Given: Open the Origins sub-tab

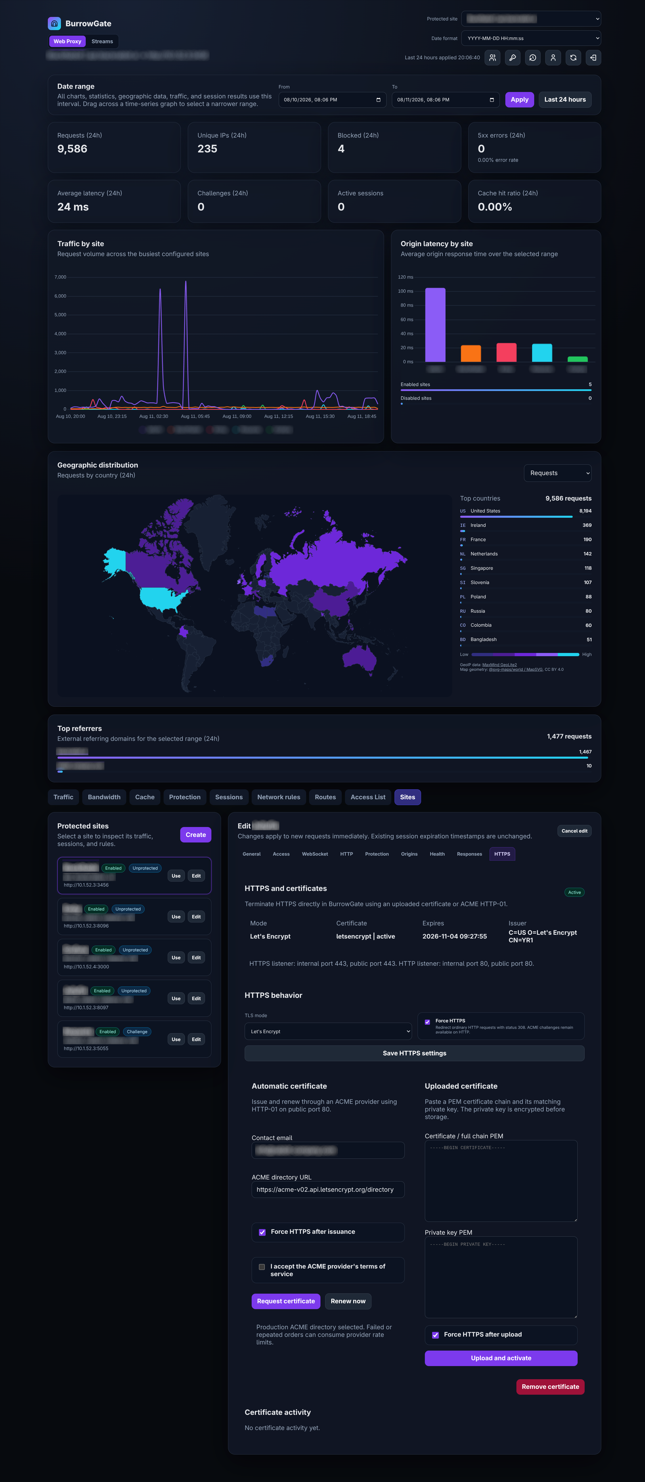Looking at the screenshot, I should 409,854.
